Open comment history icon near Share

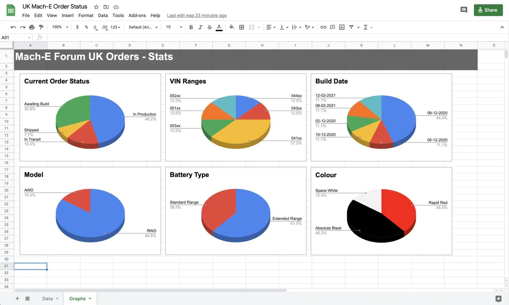464,10
